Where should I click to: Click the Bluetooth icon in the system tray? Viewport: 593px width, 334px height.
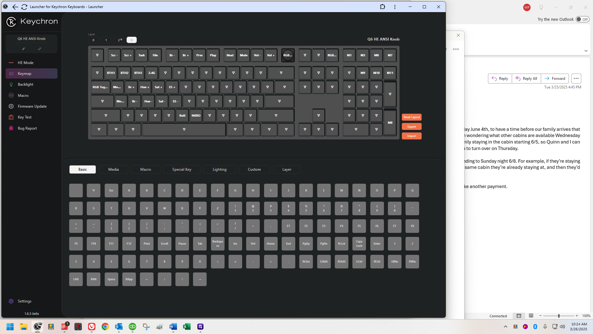pos(535,327)
